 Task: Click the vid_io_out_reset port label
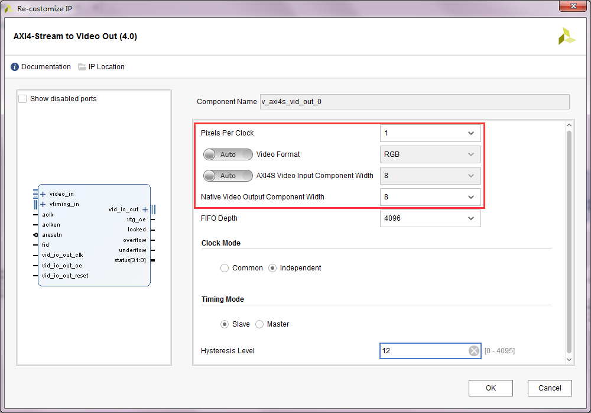coord(65,276)
